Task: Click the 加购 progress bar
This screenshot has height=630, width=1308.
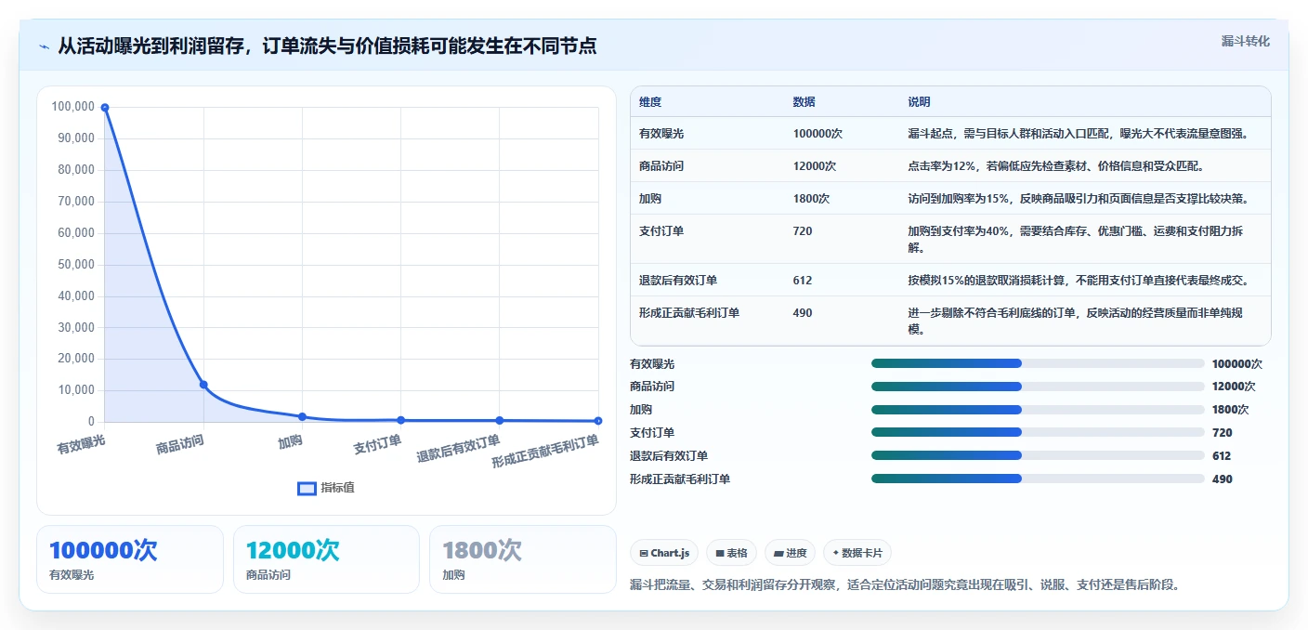Action: click(x=1038, y=409)
